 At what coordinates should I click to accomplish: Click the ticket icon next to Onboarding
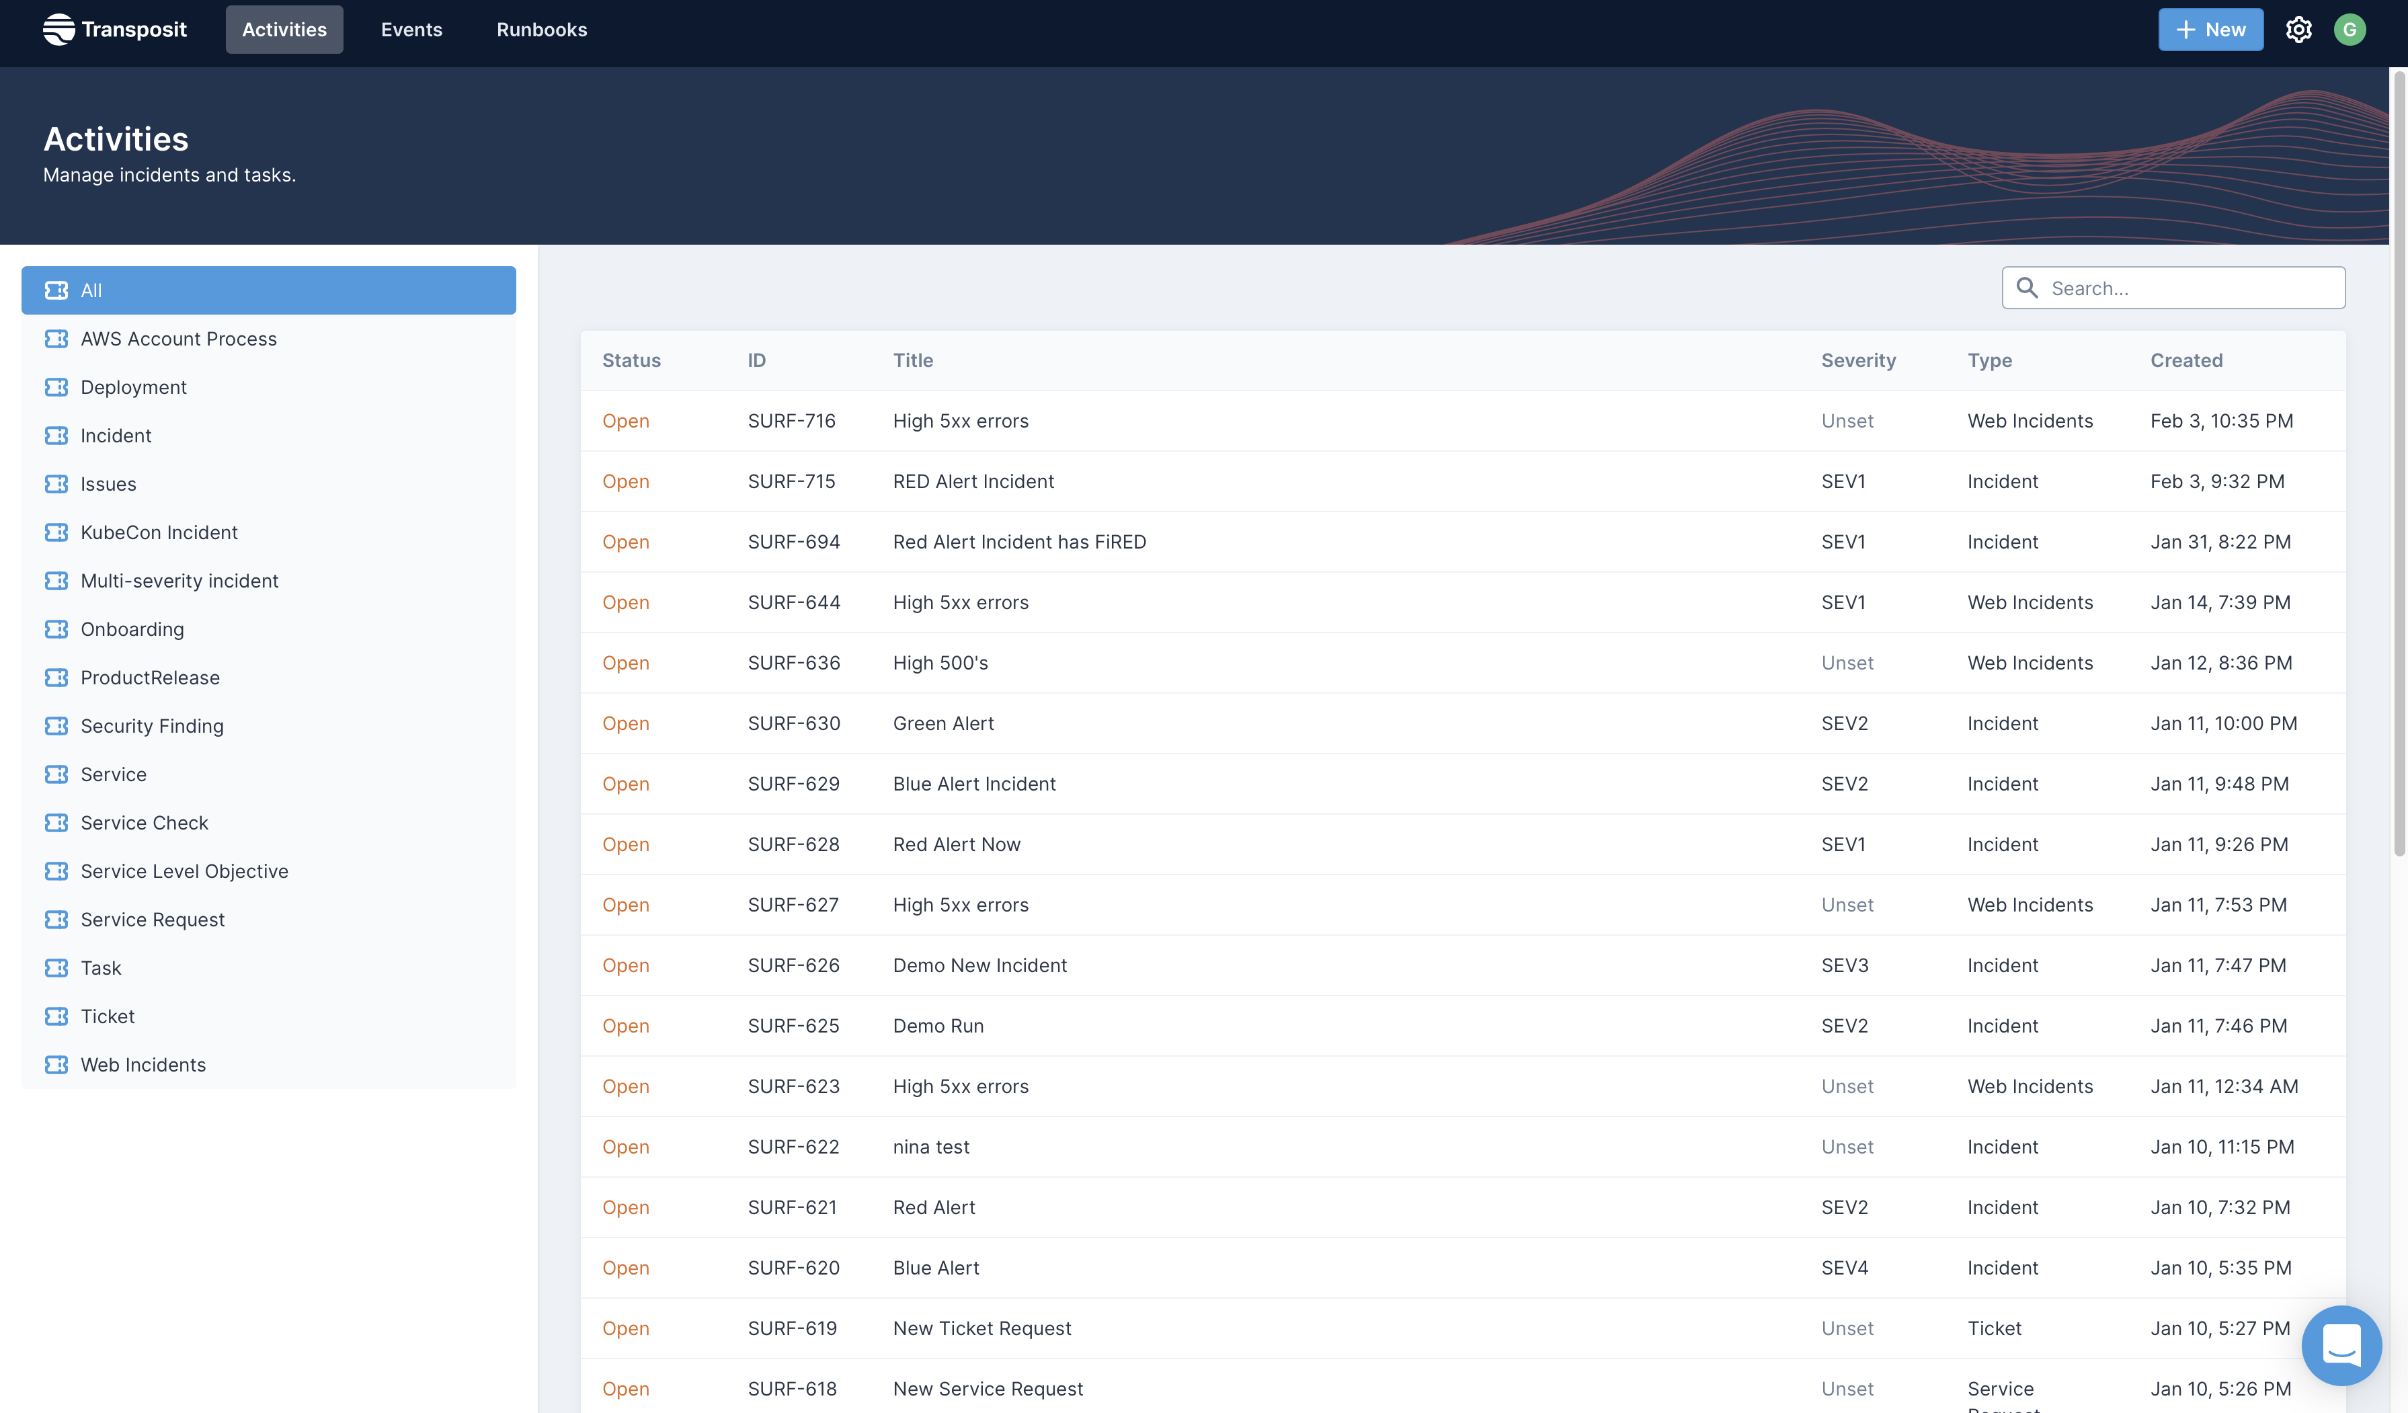tap(56, 629)
